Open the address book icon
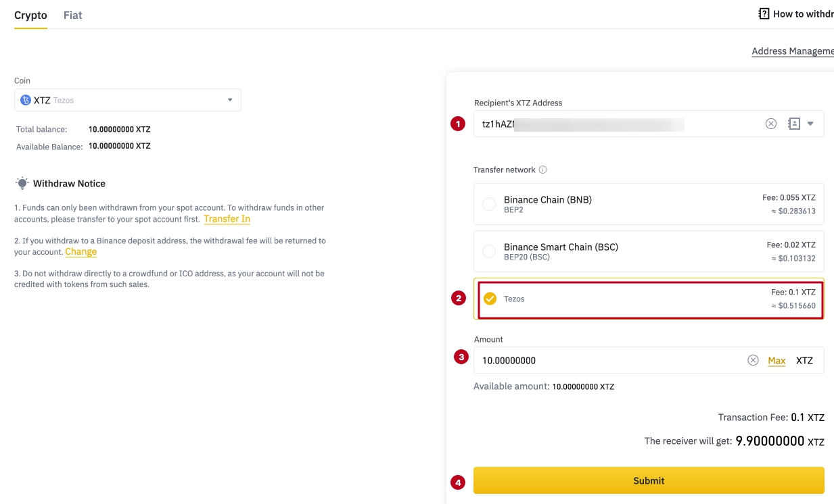The height and width of the screenshot is (504, 834). tap(794, 124)
